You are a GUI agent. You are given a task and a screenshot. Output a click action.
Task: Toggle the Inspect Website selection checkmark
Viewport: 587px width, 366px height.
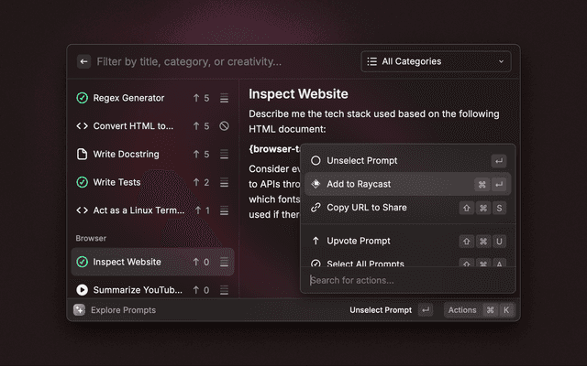(82, 263)
